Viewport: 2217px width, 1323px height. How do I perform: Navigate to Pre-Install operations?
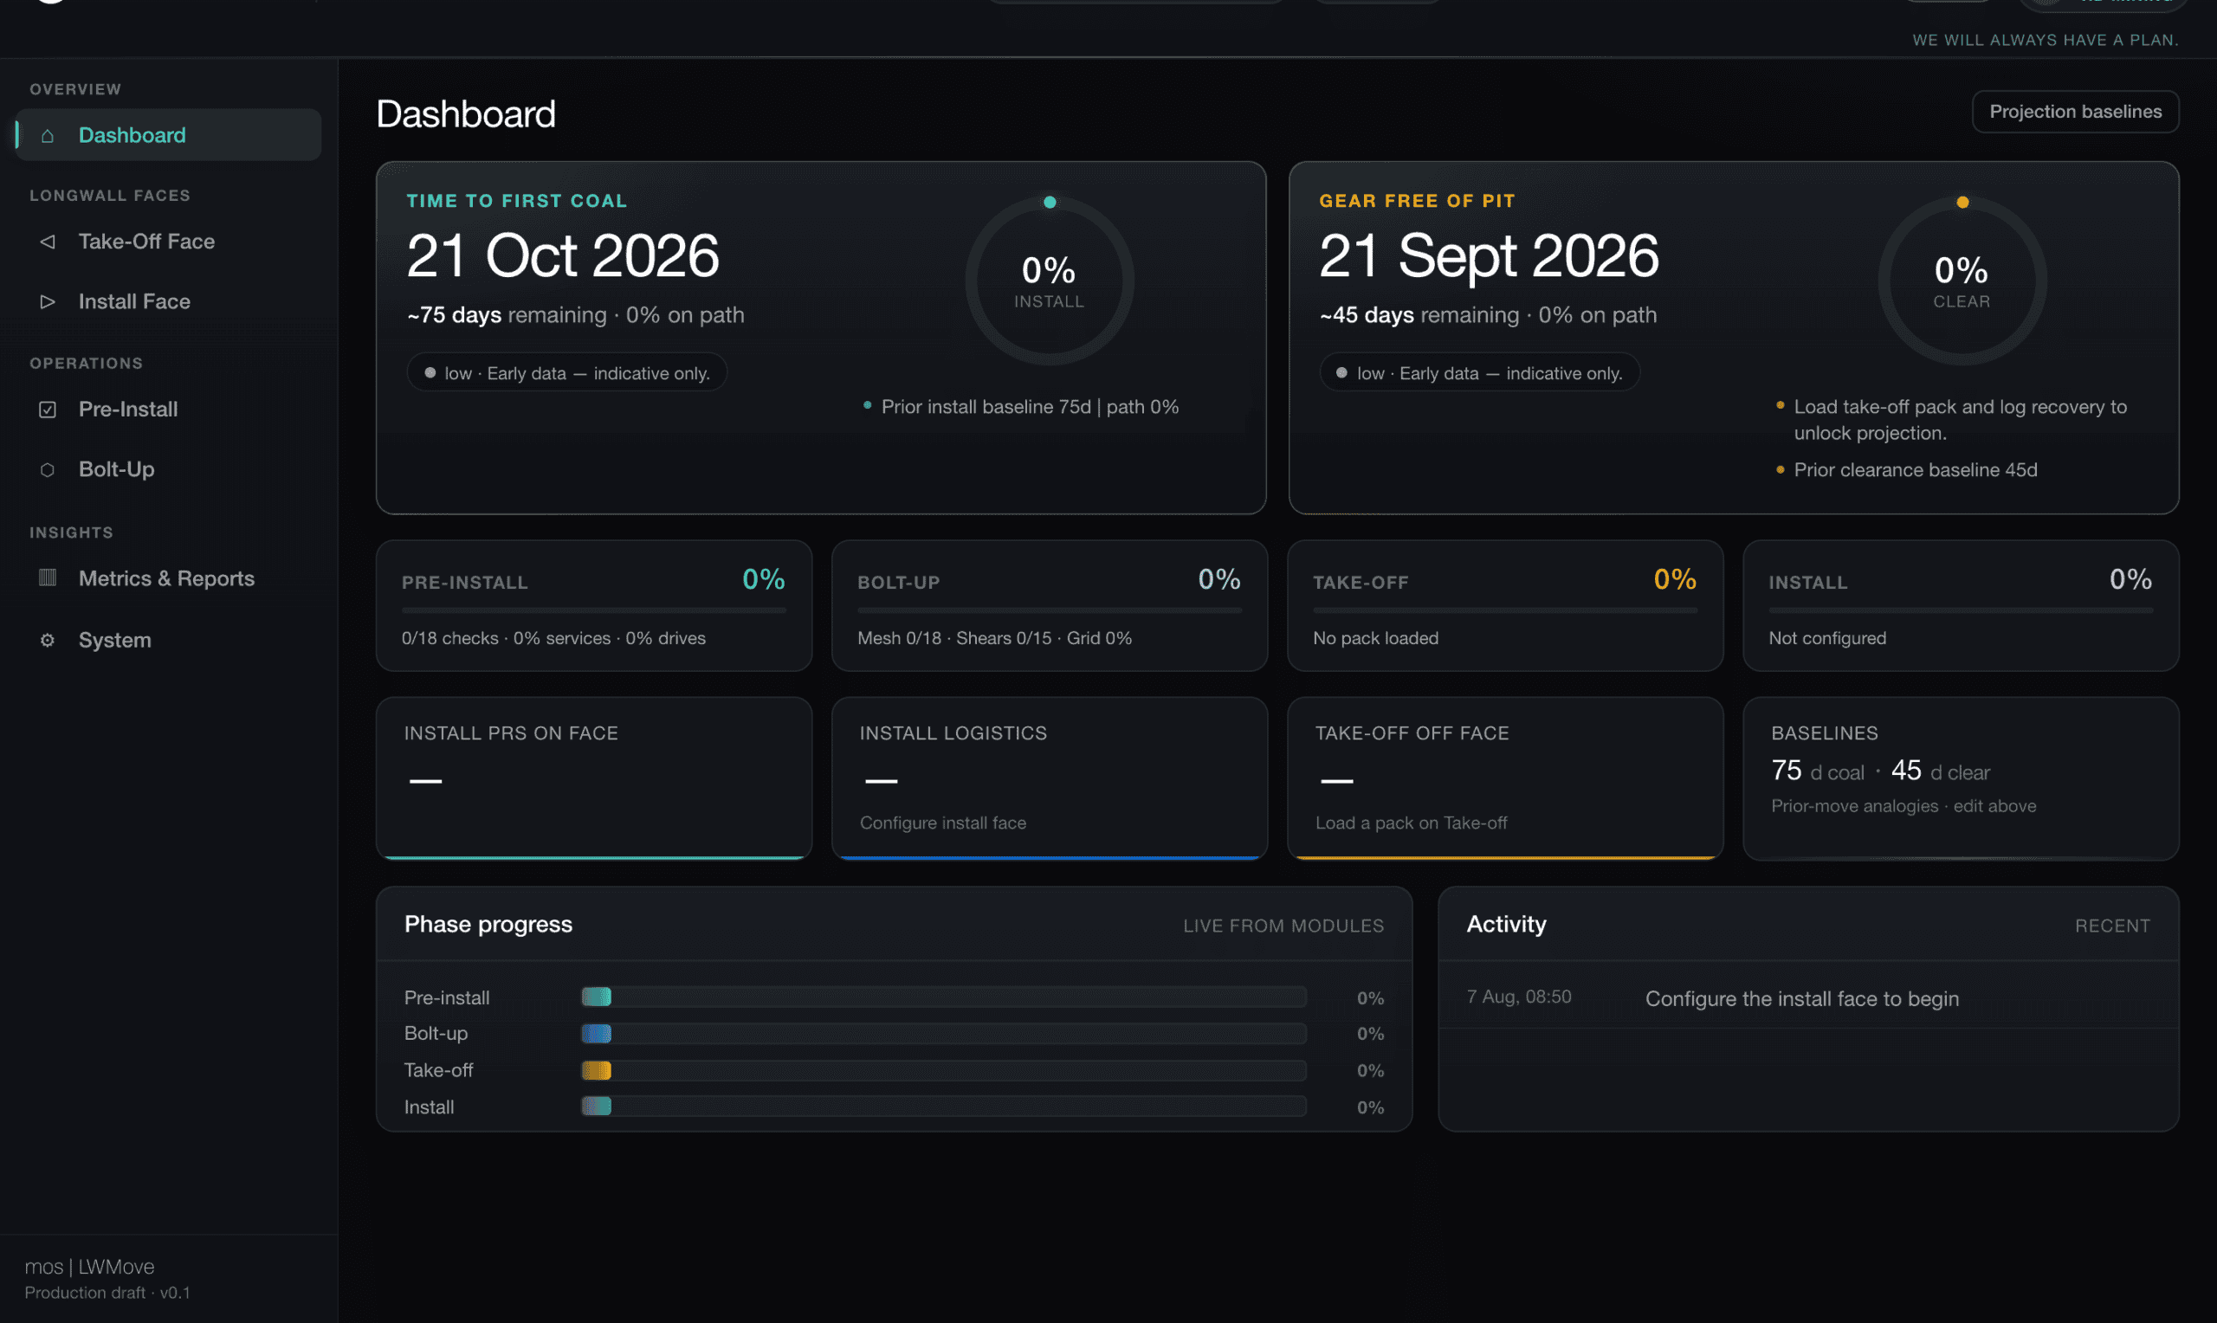click(169, 410)
